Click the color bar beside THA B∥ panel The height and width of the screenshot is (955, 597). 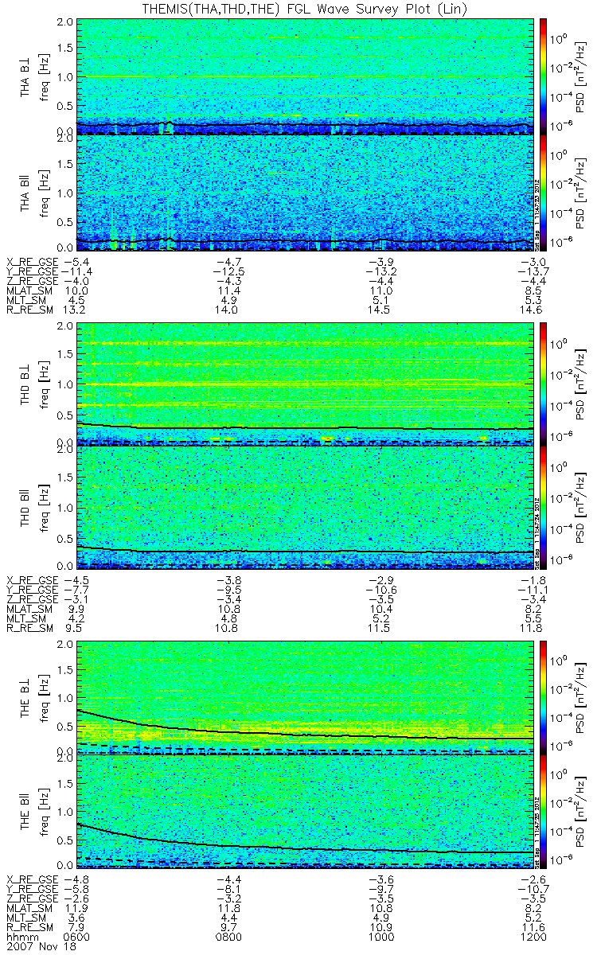[543, 192]
